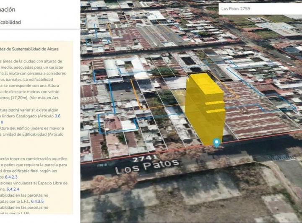Image resolution: width=302 pixels, height=223 pixels.
Task: Click the blue location pin marker
Action: tap(216, 143)
